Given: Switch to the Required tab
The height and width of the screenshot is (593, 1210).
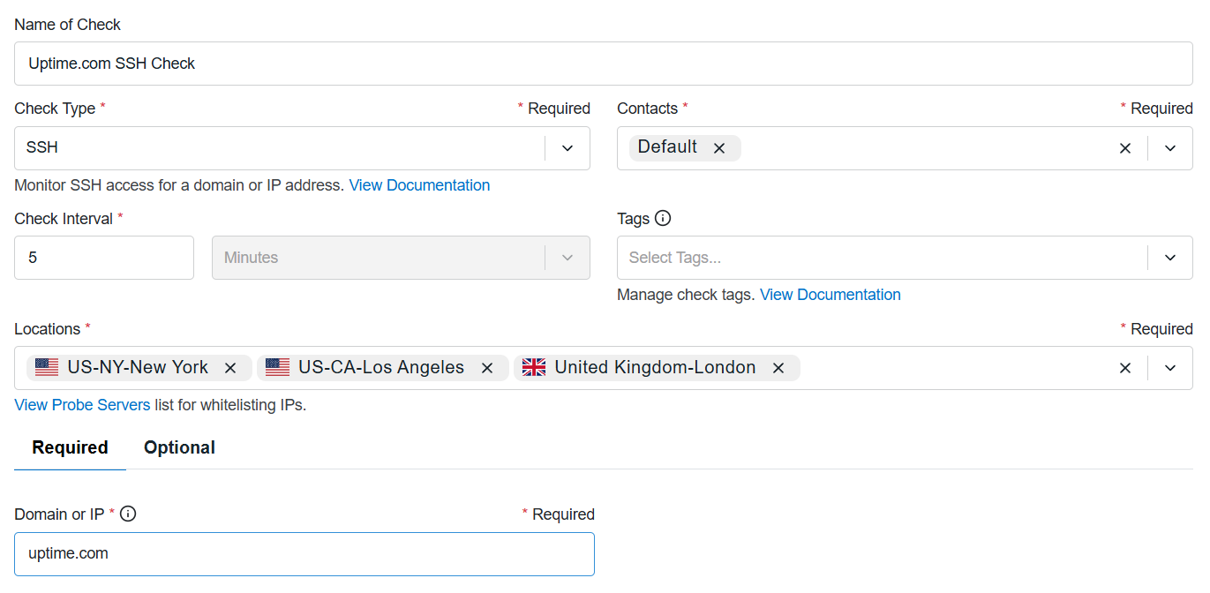Looking at the screenshot, I should tap(70, 447).
